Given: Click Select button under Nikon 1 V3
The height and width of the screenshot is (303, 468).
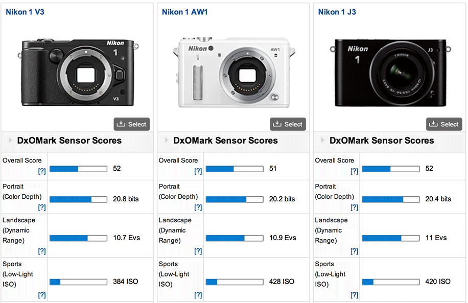Looking at the screenshot, I should click(x=132, y=124).
